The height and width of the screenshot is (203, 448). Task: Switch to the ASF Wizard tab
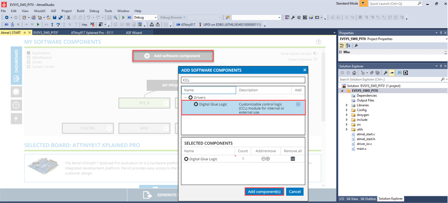(x=134, y=32)
